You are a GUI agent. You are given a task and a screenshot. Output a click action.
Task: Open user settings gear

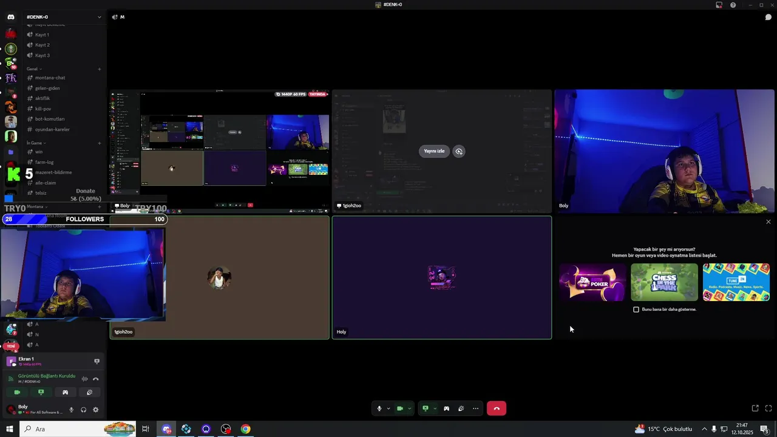coord(95,410)
